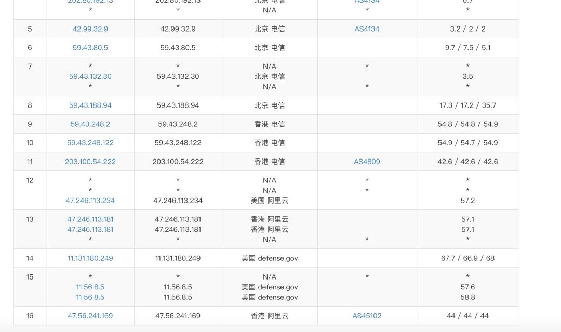The image size is (561, 332).
Task: Open the AS4809 autonomous system link
Action: (x=367, y=162)
